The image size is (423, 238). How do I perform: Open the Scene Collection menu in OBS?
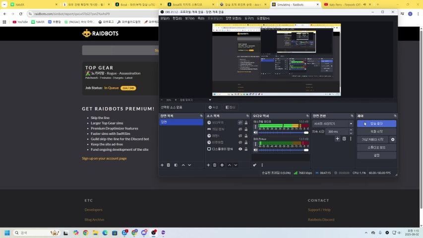pos(234,18)
